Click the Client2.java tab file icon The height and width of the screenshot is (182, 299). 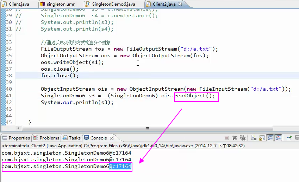tap(148, 4)
